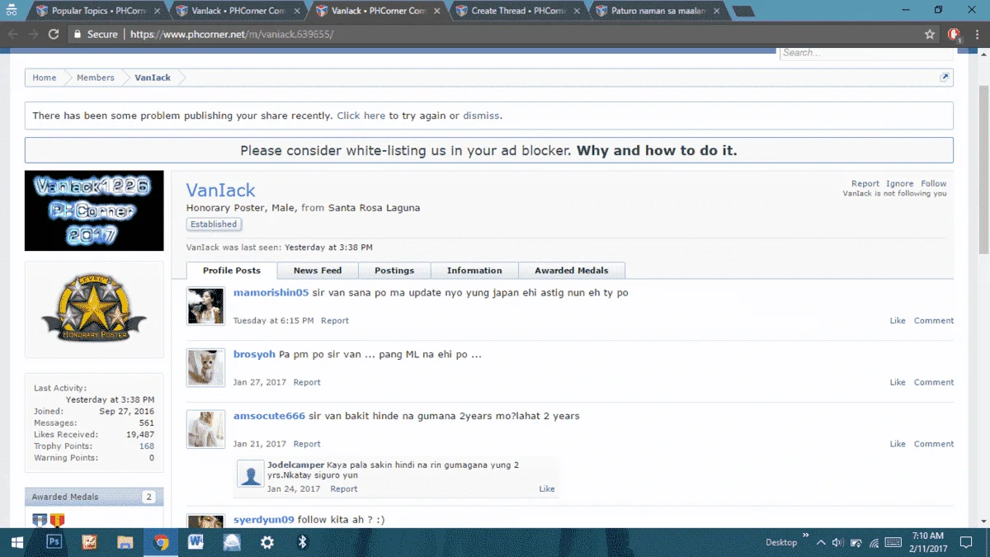990x557 pixels.
Task: Click the Honorary Poster badge image
Action: (x=94, y=309)
